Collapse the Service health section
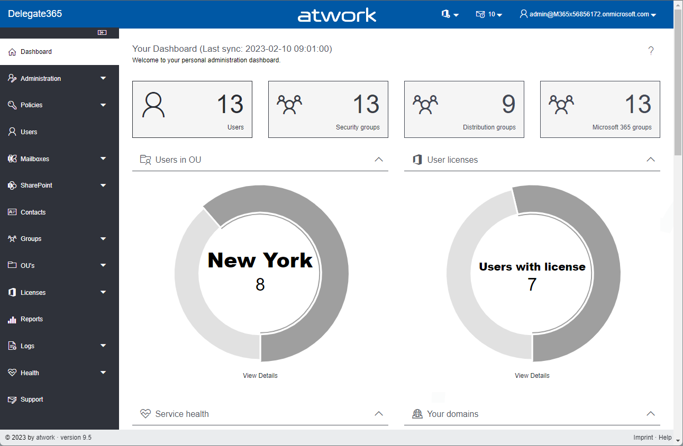The height and width of the screenshot is (446, 683). click(378, 414)
